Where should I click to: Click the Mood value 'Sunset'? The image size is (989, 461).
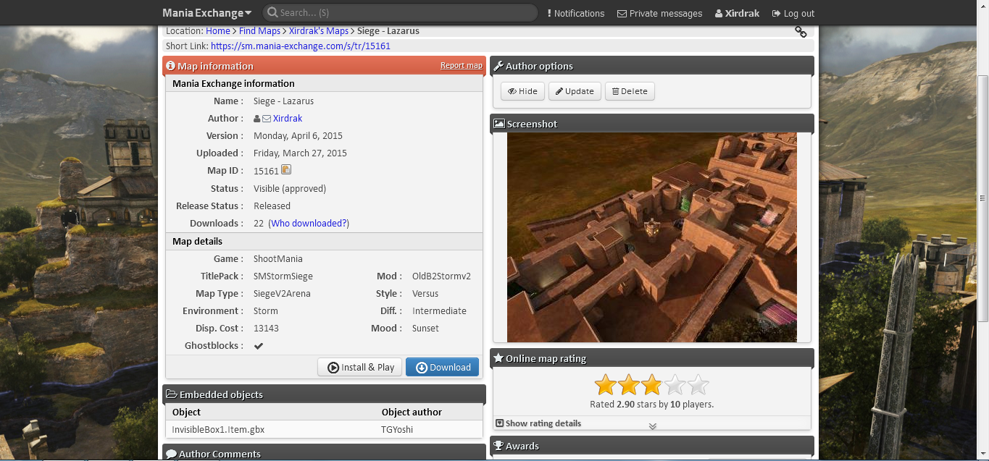click(426, 328)
